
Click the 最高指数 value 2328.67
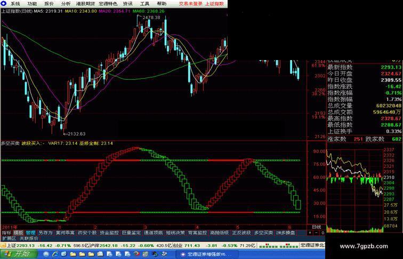(391, 119)
